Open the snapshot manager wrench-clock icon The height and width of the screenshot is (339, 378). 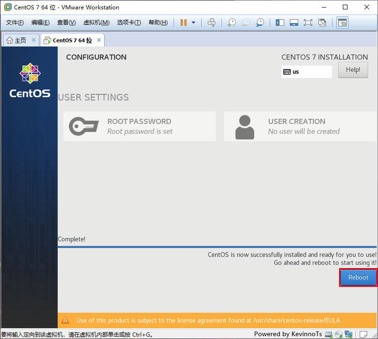pos(260,23)
